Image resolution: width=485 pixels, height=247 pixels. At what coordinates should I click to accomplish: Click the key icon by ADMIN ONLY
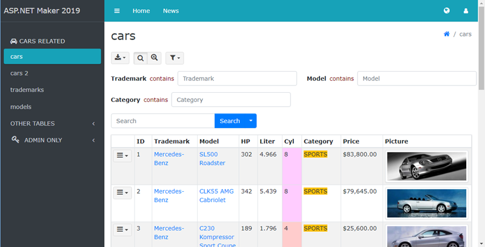click(x=15, y=140)
